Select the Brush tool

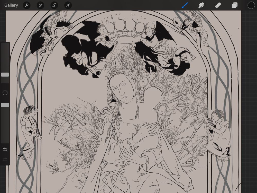[185, 5]
